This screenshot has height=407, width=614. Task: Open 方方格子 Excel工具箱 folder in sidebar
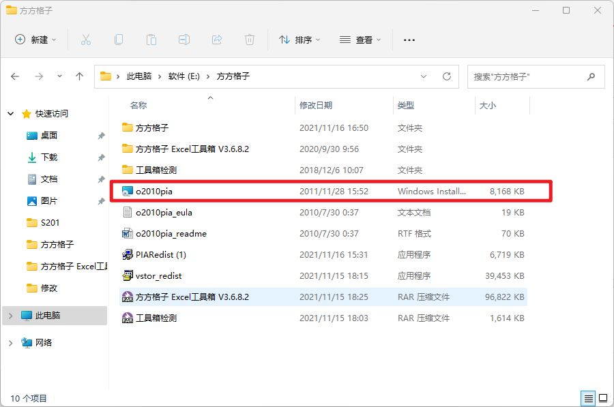pos(67,267)
